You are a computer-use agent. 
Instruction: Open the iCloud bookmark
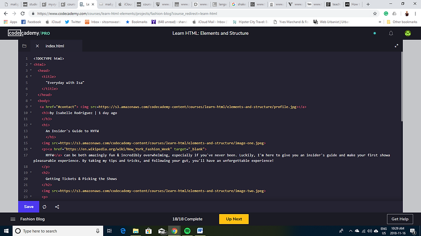(x=53, y=22)
